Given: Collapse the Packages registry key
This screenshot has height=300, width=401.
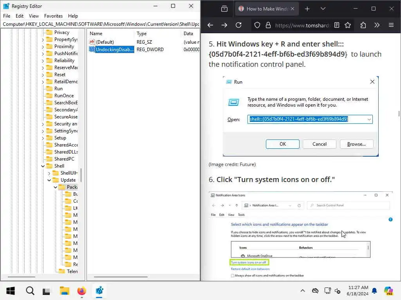Looking at the screenshot, I should point(56,187).
